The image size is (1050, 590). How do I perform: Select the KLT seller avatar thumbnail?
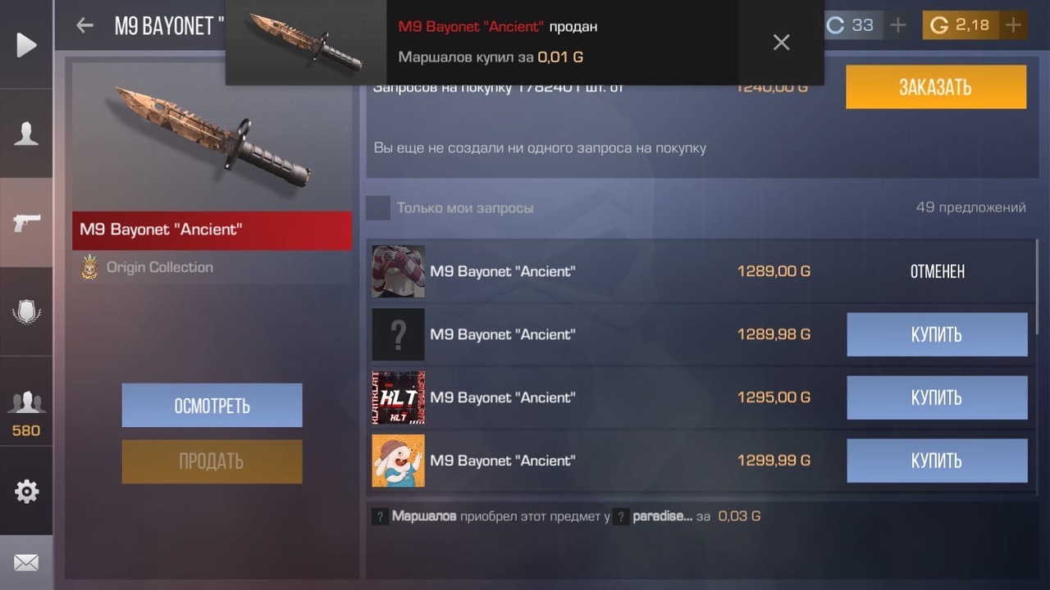coord(399,397)
